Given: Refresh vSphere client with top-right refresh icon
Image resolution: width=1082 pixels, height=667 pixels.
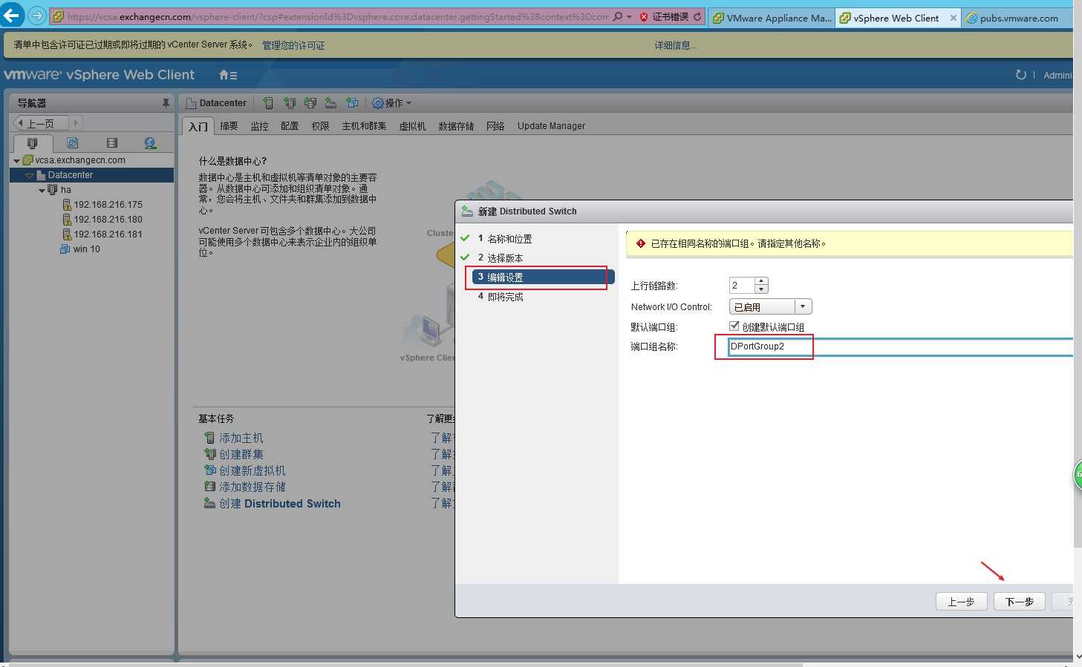Looking at the screenshot, I should pyautogui.click(x=1021, y=75).
